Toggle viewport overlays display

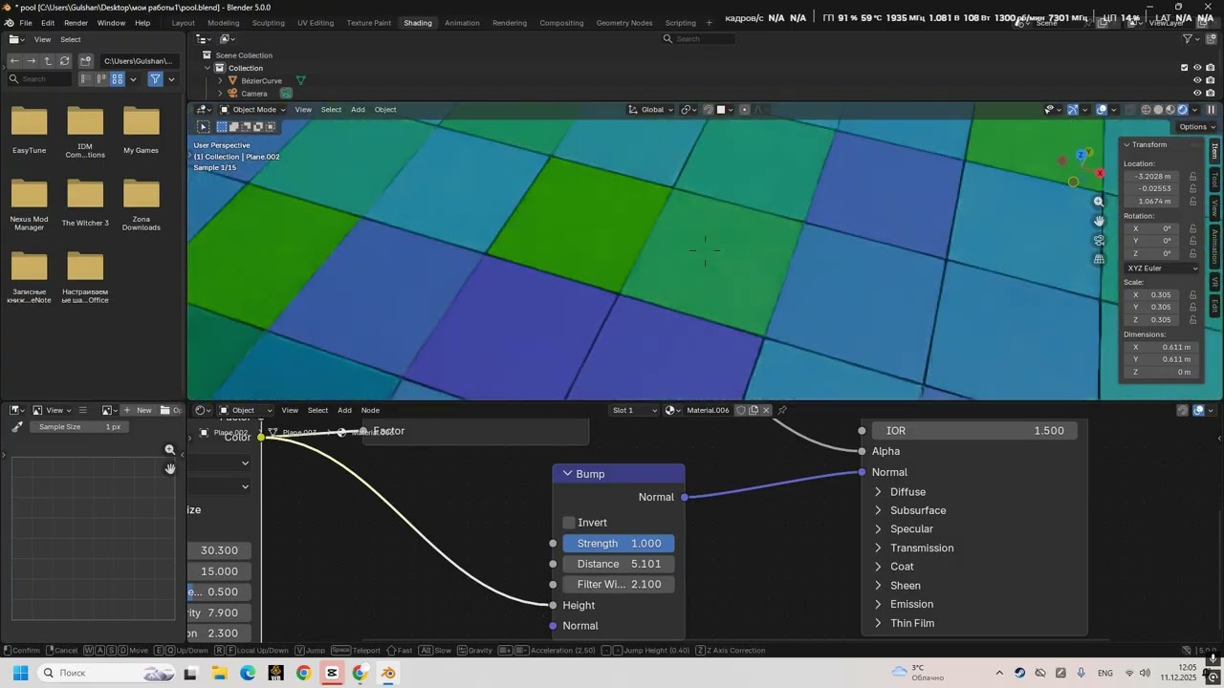point(1102,110)
